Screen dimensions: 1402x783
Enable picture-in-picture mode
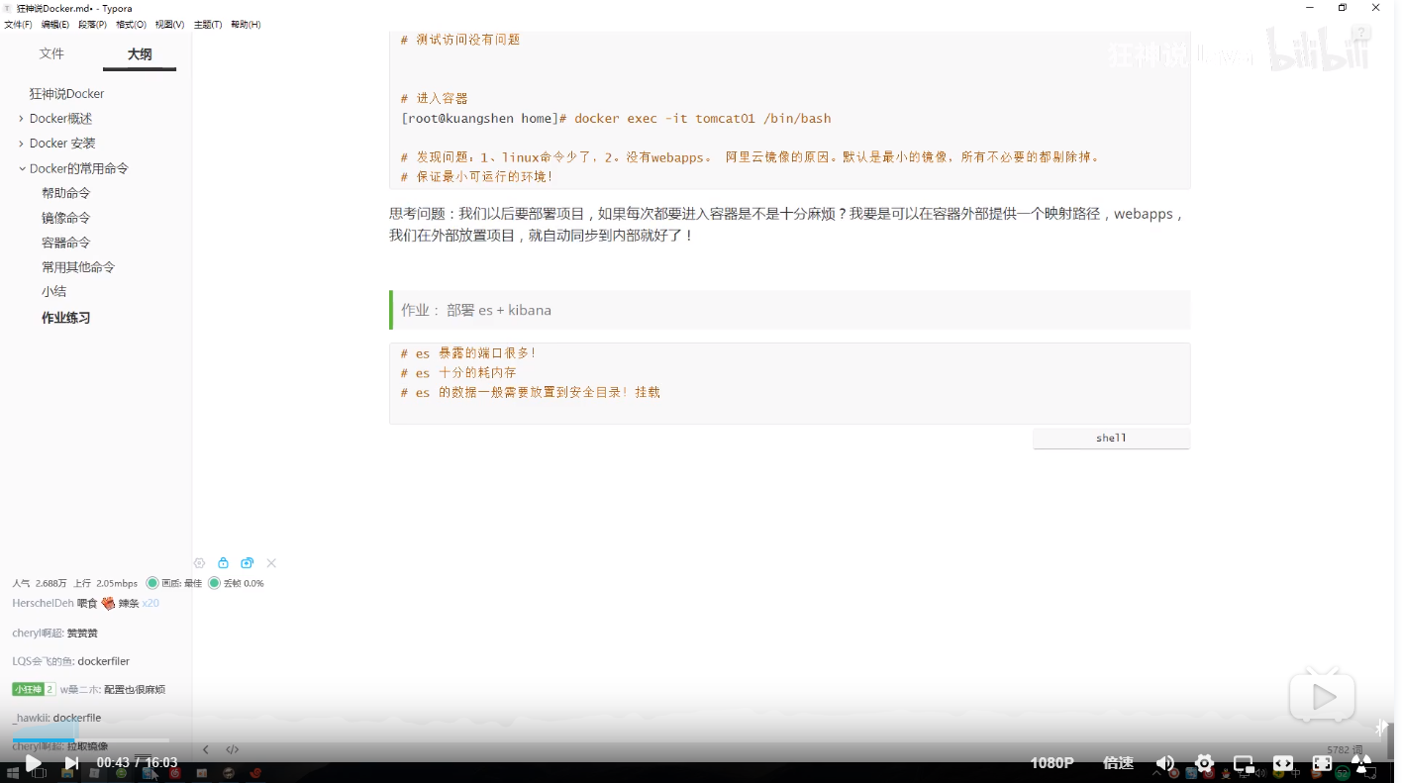click(x=1244, y=763)
